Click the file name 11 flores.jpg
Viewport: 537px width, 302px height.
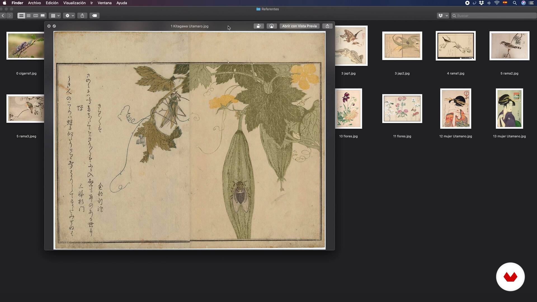pyautogui.click(x=402, y=136)
